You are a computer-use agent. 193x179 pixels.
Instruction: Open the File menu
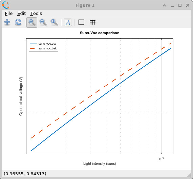(x=8, y=14)
